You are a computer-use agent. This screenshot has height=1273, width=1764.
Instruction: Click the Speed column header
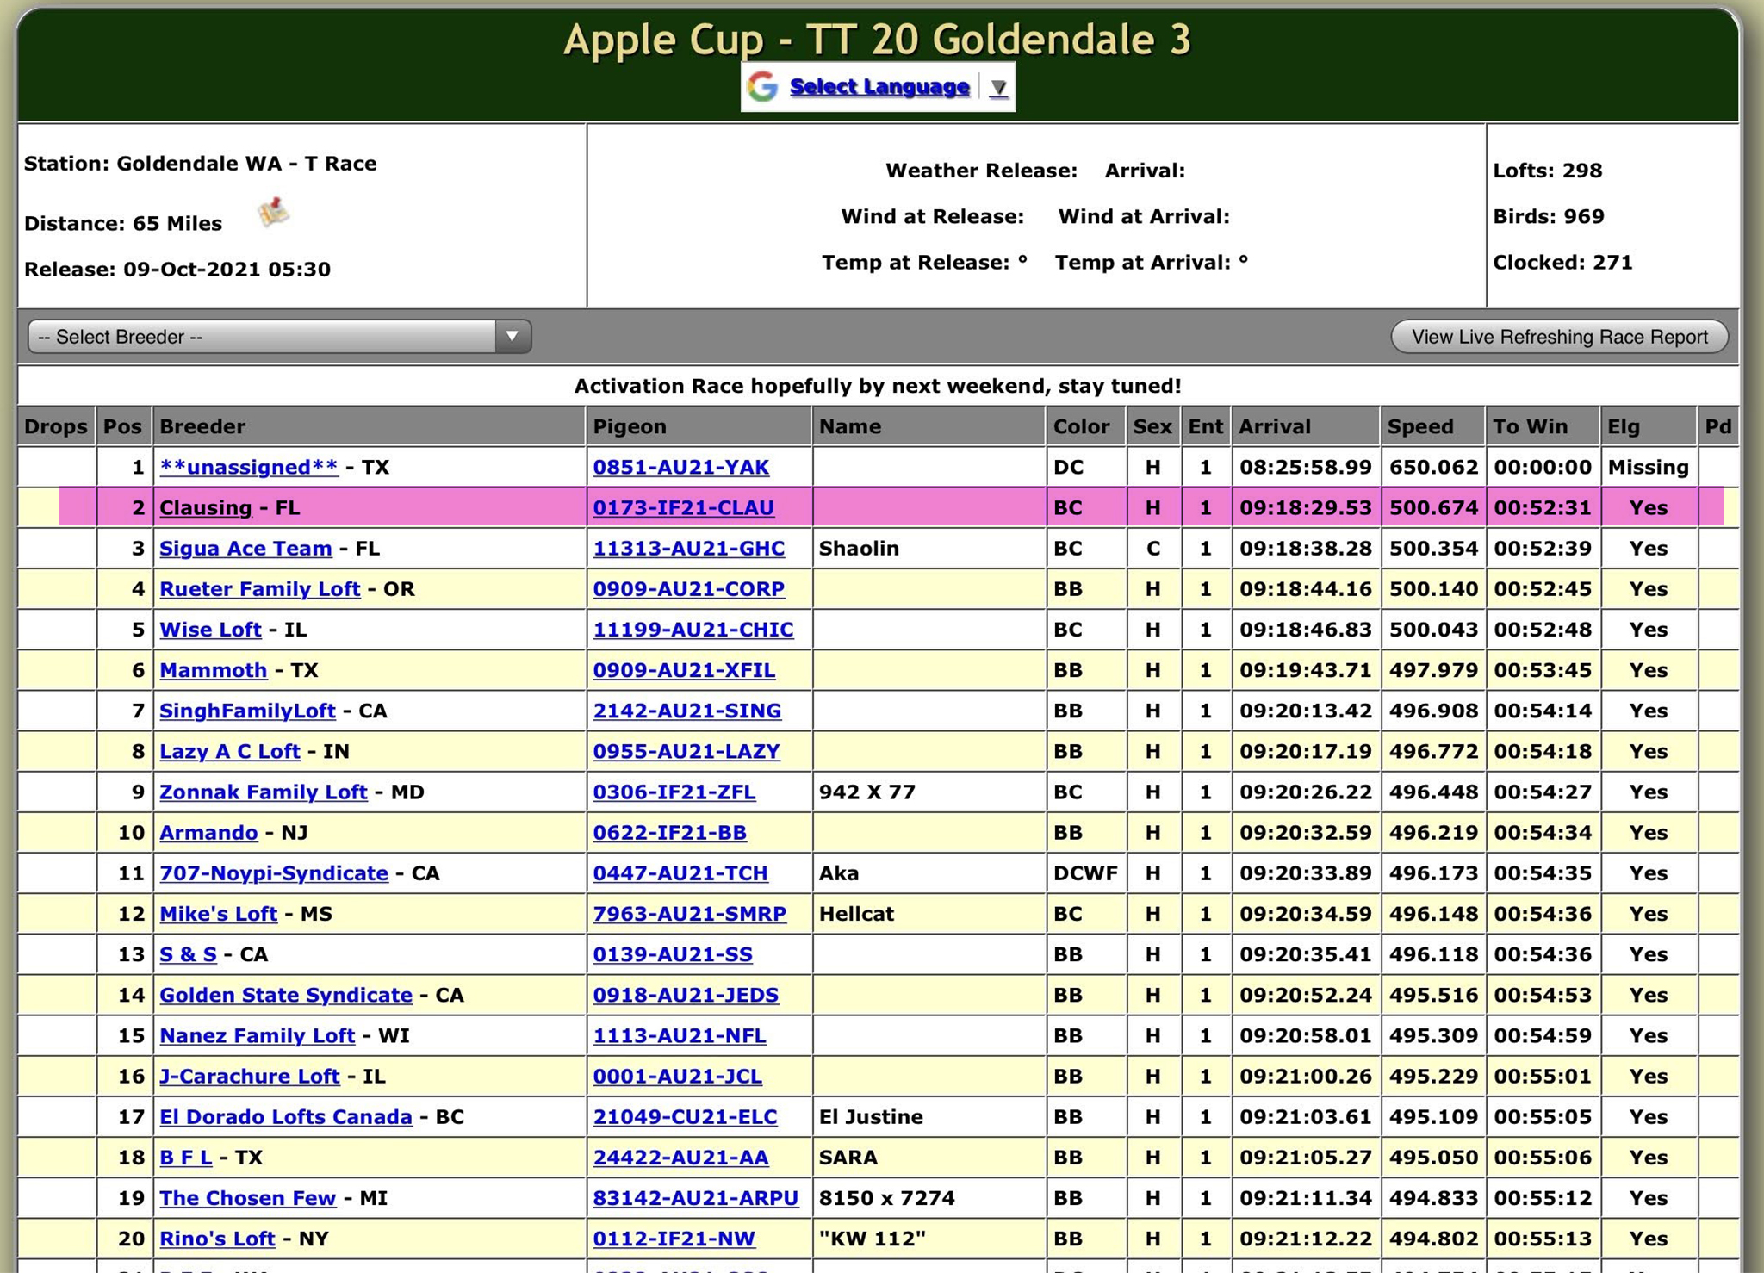1420,426
